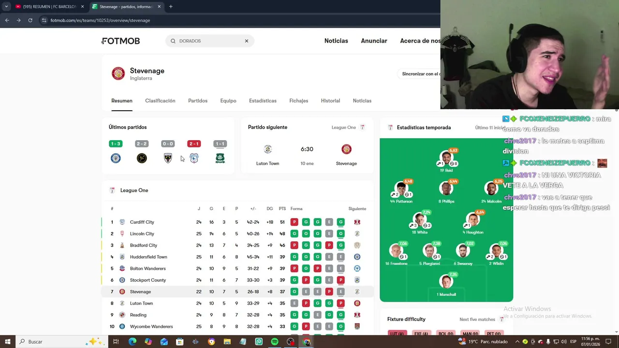Open the 1-1 last match result
Image resolution: width=619 pixels, height=348 pixels.
(220, 144)
